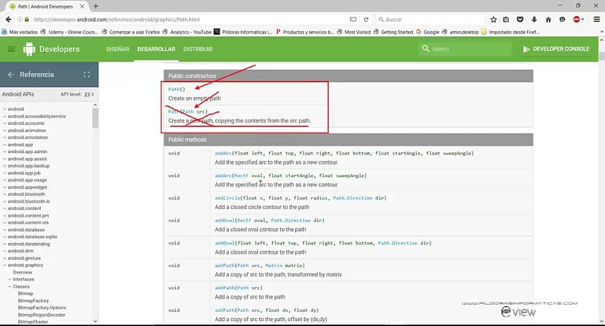Expand the android.database package
The width and height of the screenshot is (605, 326).
click(5, 230)
